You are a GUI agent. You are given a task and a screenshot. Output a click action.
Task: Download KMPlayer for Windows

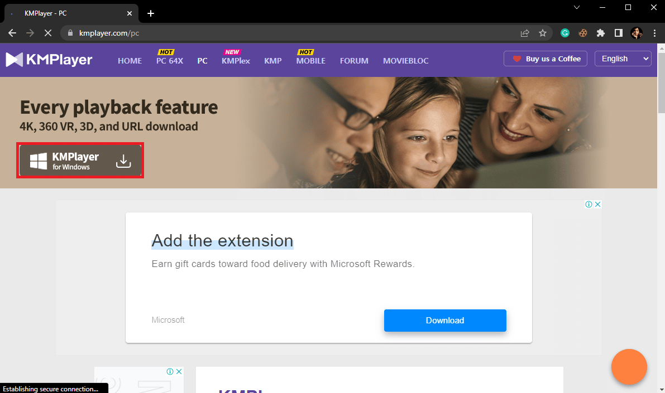point(80,161)
